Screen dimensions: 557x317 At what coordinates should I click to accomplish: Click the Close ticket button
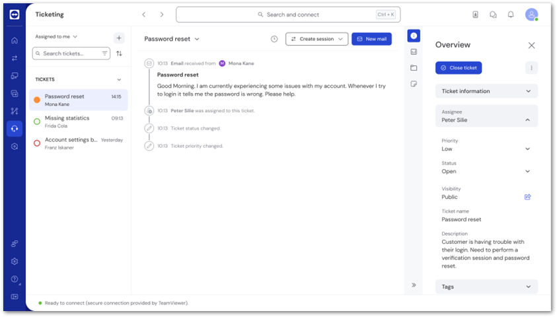(459, 68)
